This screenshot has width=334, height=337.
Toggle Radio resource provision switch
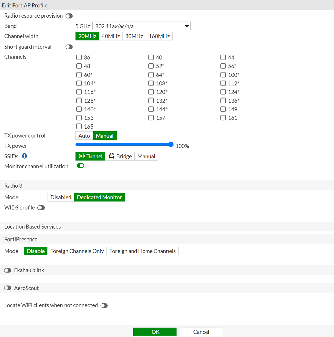click(69, 16)
